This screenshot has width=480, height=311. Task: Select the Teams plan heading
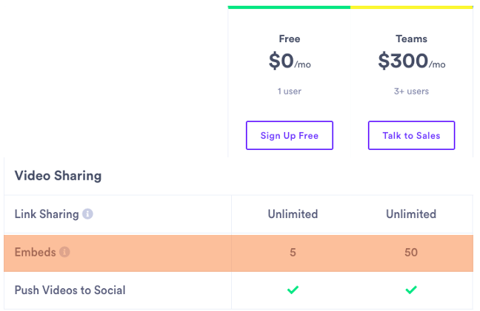(411, 38)
